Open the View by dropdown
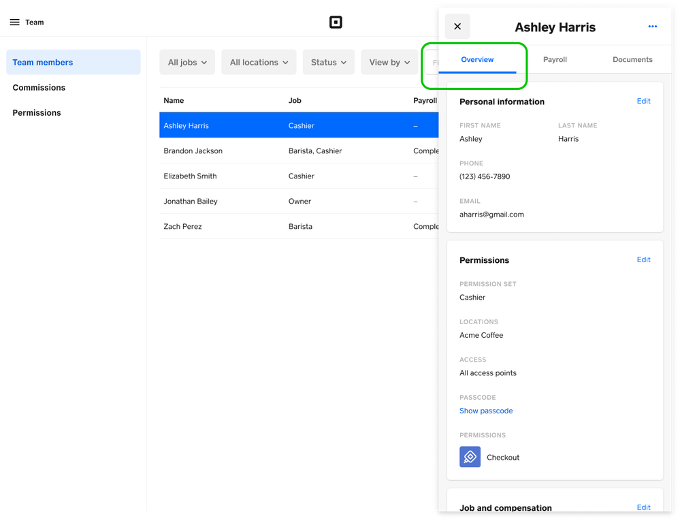This screenshot has height=521, width=680. 389,63
